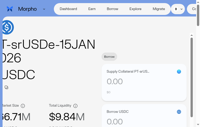Viewport: 200px width, 127px height.
Task: Go to the Earn section
Action: tap(92, 9)
